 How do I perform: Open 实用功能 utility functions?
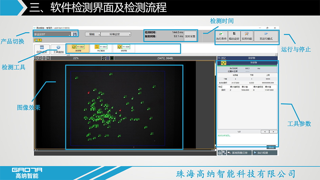point(247,36)
